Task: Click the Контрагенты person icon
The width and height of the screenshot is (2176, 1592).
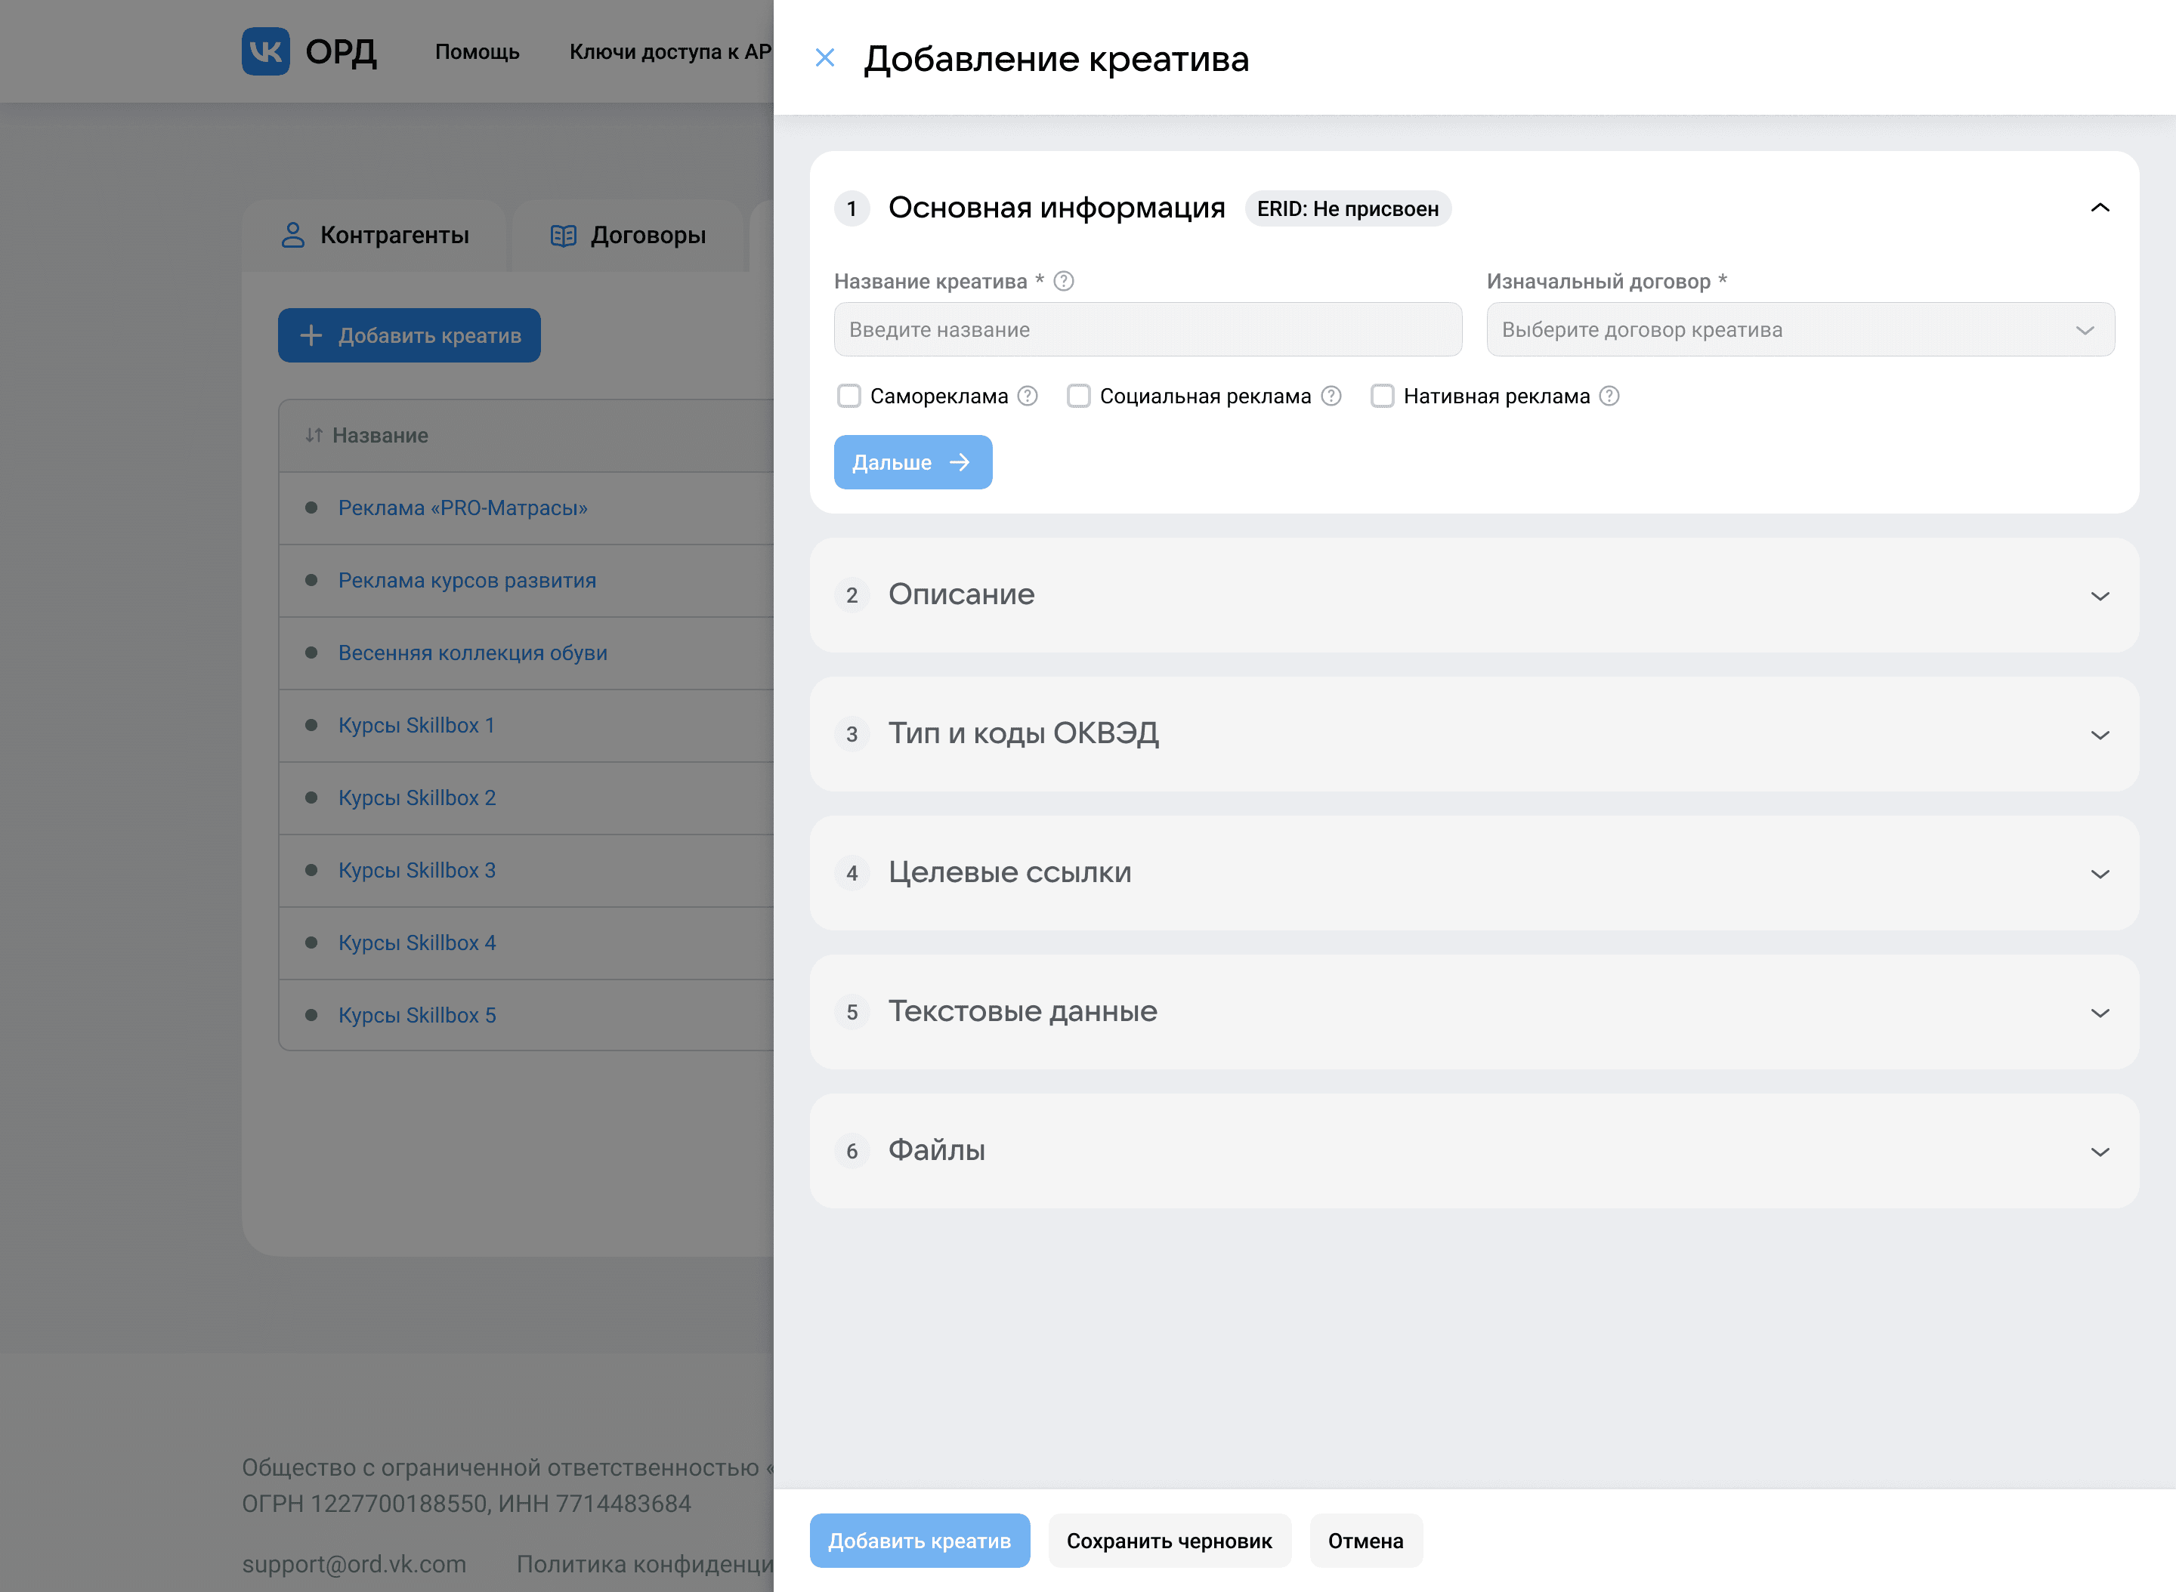Action: (x=292, y=235)
